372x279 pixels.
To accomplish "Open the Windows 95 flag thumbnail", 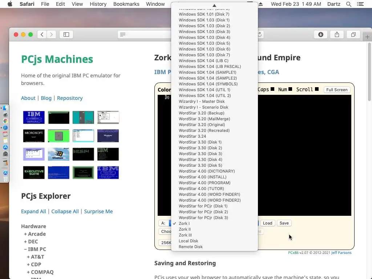I will click(58, 154).
